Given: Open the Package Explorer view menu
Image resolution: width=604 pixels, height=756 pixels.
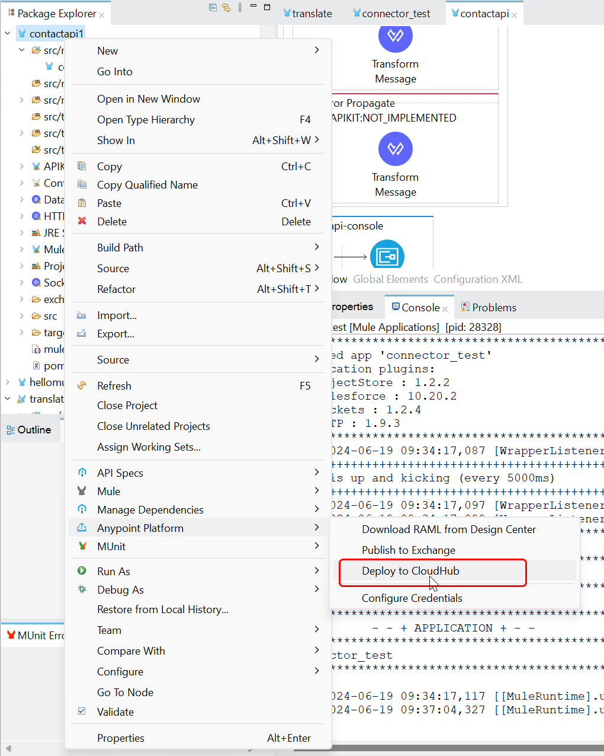Looking at the screenshot, I should (x=240, y=7).
